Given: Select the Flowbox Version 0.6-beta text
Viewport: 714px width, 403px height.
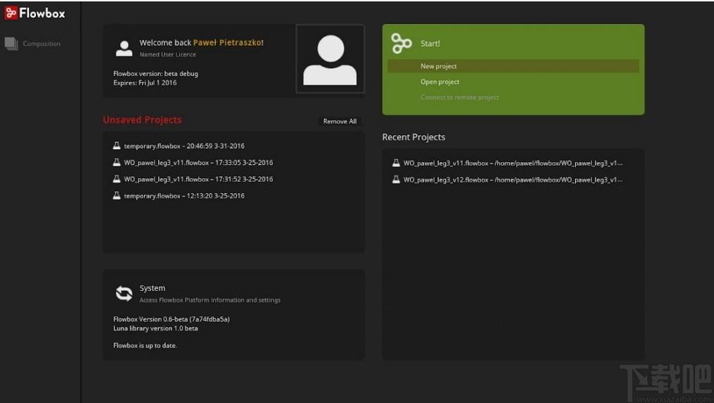Looking at the screenshot, I should pyautogui.click(x=171, y=319).
